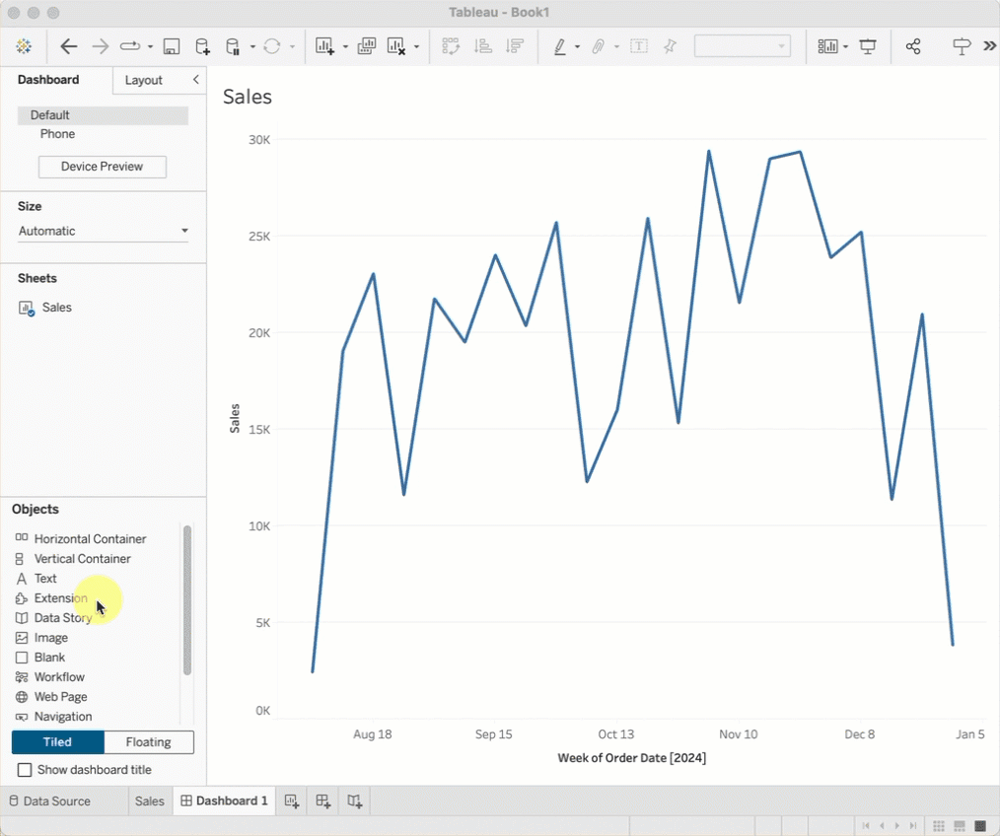This screenshot has width=1000, height=836.
Task: Open the replay animation dropdown arrow
Action: pyautogui.click(x=151, y=46)
